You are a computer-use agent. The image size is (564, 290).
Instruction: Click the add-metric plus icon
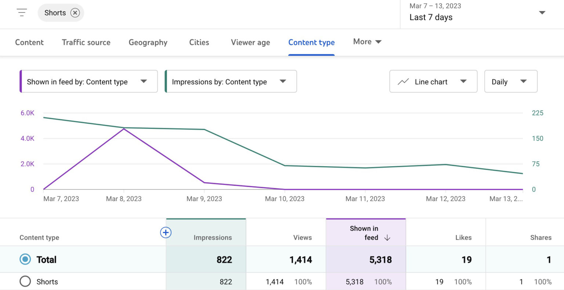pos(166,232)
